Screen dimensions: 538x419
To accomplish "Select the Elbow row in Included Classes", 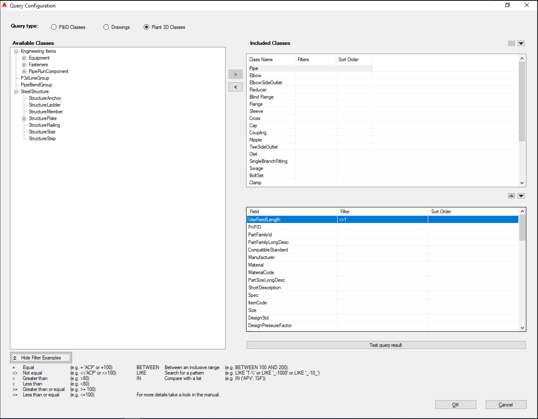I will pyautogui.click(x=382, y=76).
